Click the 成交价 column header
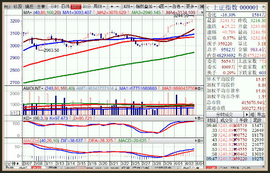270x173 pixels. (227, 120)
